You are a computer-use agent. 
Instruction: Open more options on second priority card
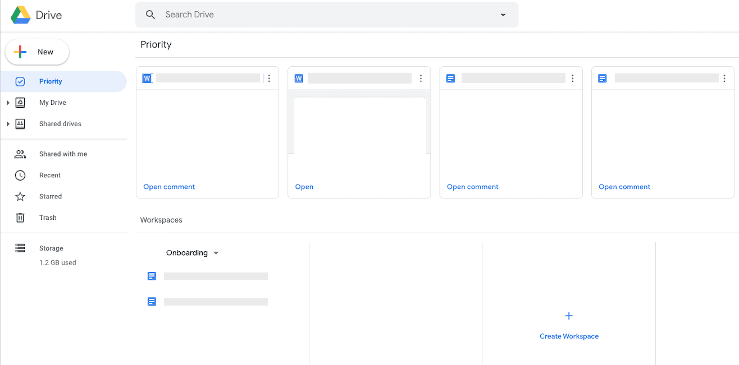click(x=421, y=78)
